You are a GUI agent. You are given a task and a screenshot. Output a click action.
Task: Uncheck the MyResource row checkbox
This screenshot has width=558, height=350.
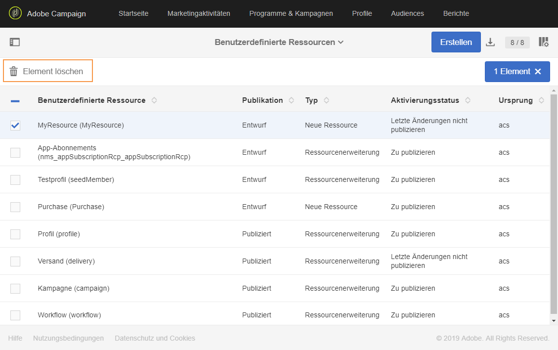tap(15, 126)
